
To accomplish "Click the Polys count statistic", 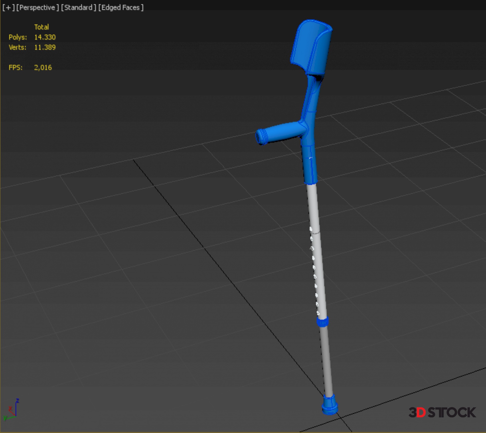I will click(x=45, y=37).
